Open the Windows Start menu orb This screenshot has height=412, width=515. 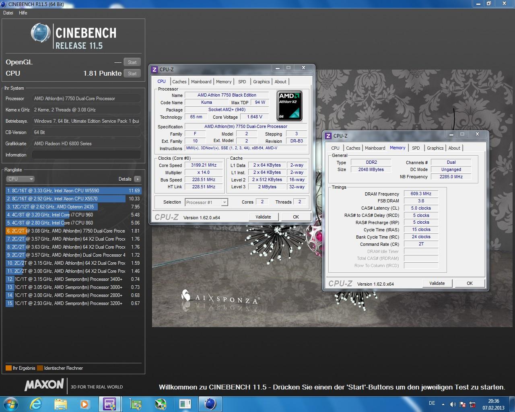tap(10, 404)
